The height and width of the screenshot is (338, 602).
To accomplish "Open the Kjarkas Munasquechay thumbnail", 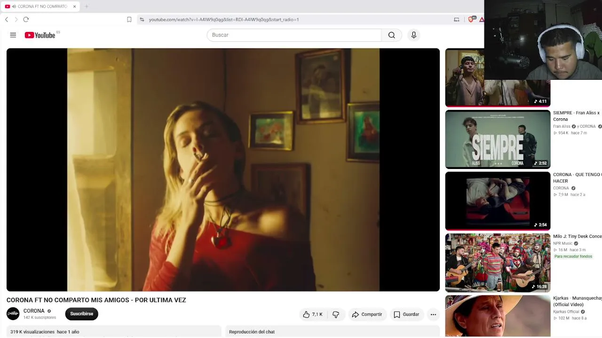I will click(x=498, y=316).
